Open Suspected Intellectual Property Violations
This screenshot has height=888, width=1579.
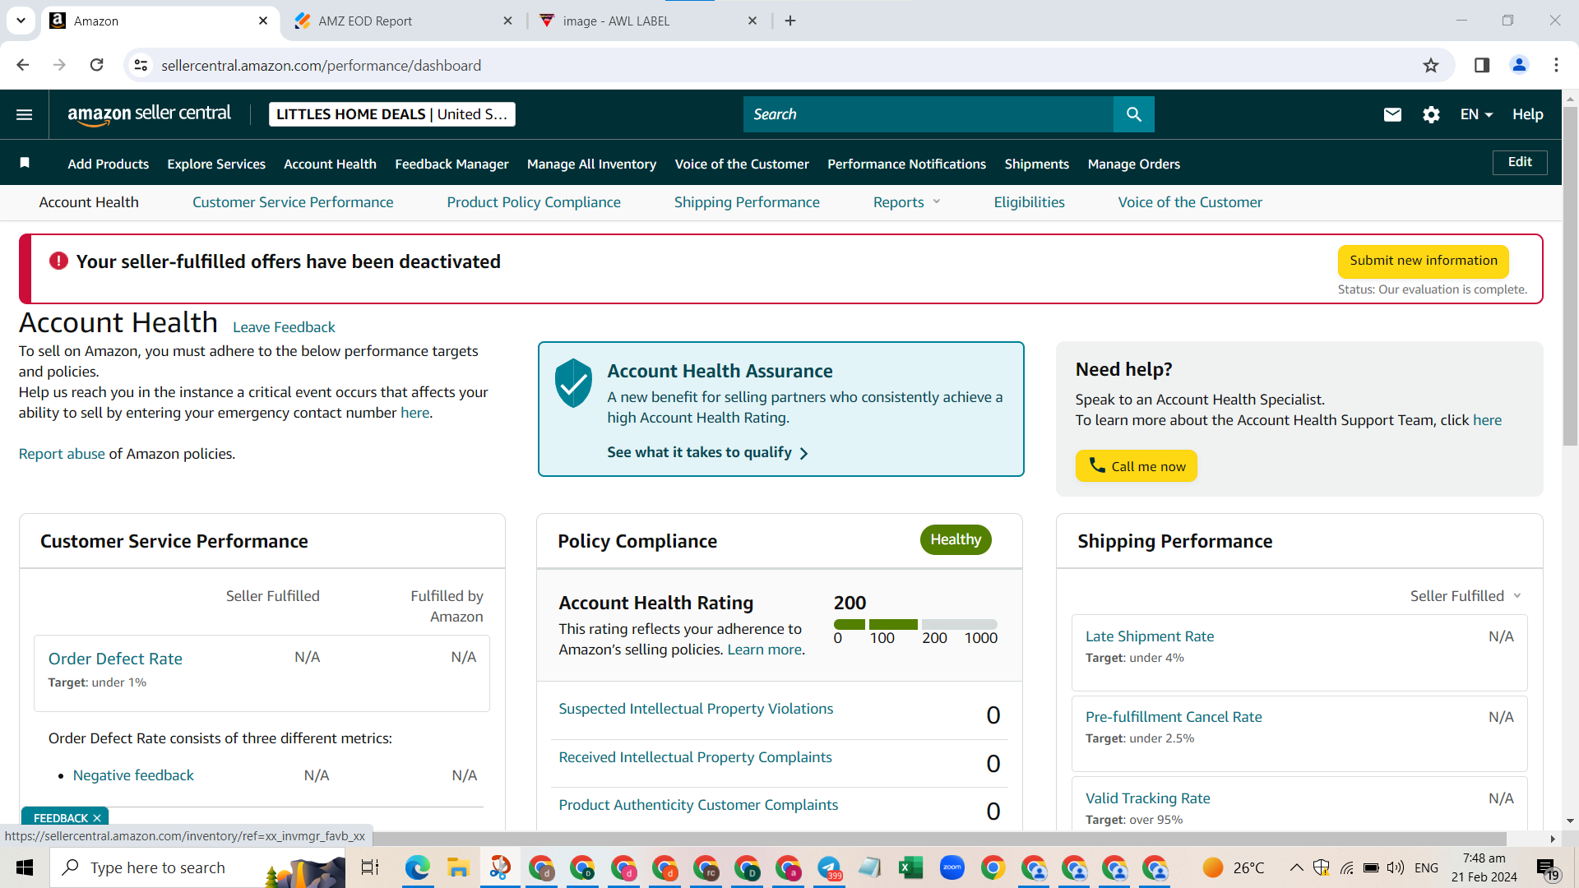[696, 709]
